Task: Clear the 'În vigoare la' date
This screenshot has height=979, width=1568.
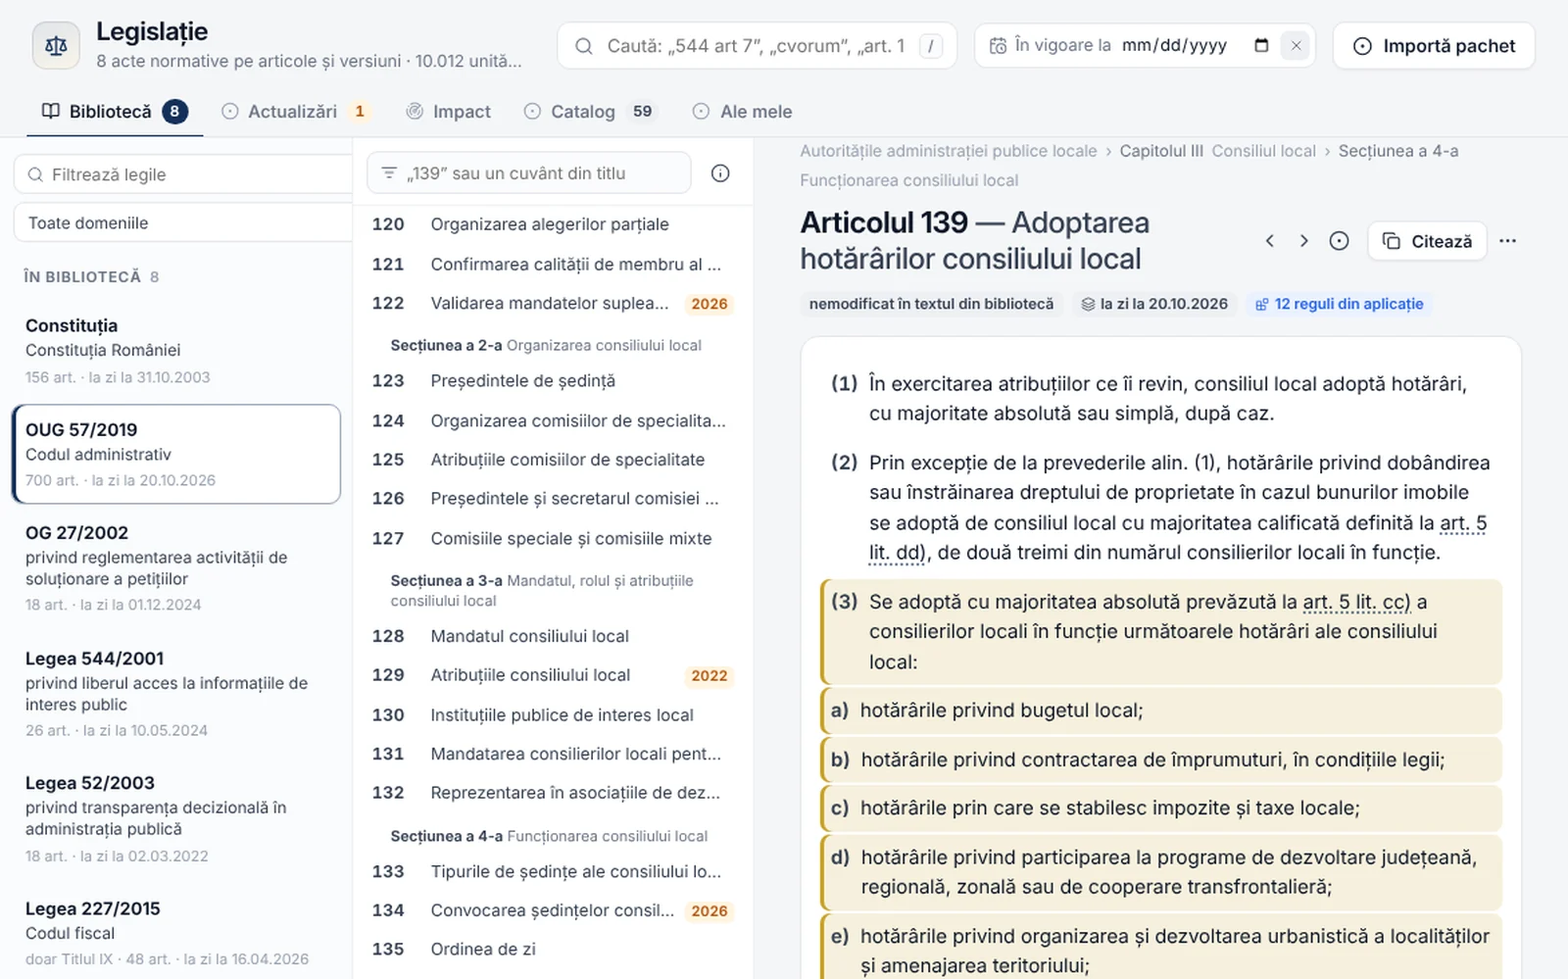Action: pos(1296,46)
